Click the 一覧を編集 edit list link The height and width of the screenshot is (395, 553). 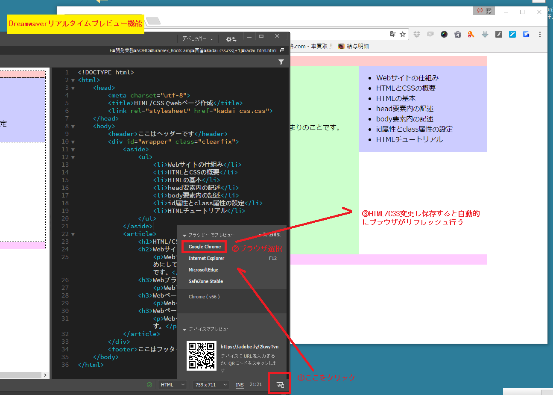[x=270, y=235]
